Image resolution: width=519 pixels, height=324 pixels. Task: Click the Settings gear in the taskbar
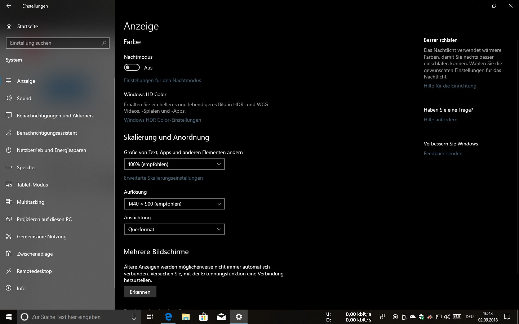pyautogui.click(x=239, y=317)
